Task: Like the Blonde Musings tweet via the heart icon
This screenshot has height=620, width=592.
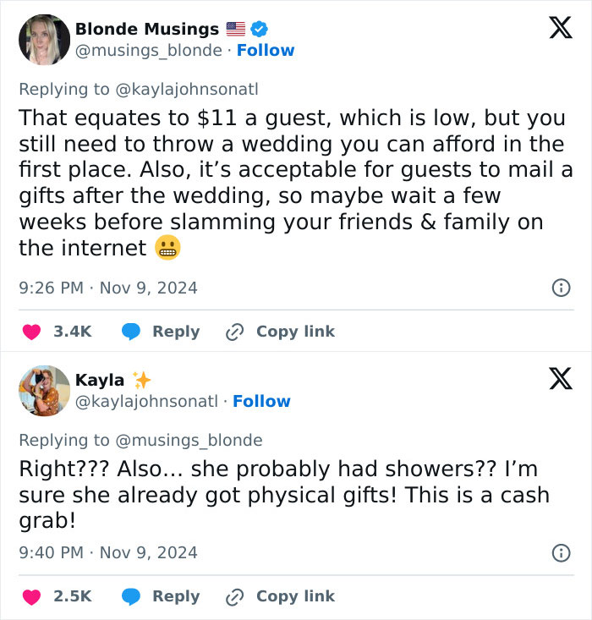Action: tap(31, 332)
